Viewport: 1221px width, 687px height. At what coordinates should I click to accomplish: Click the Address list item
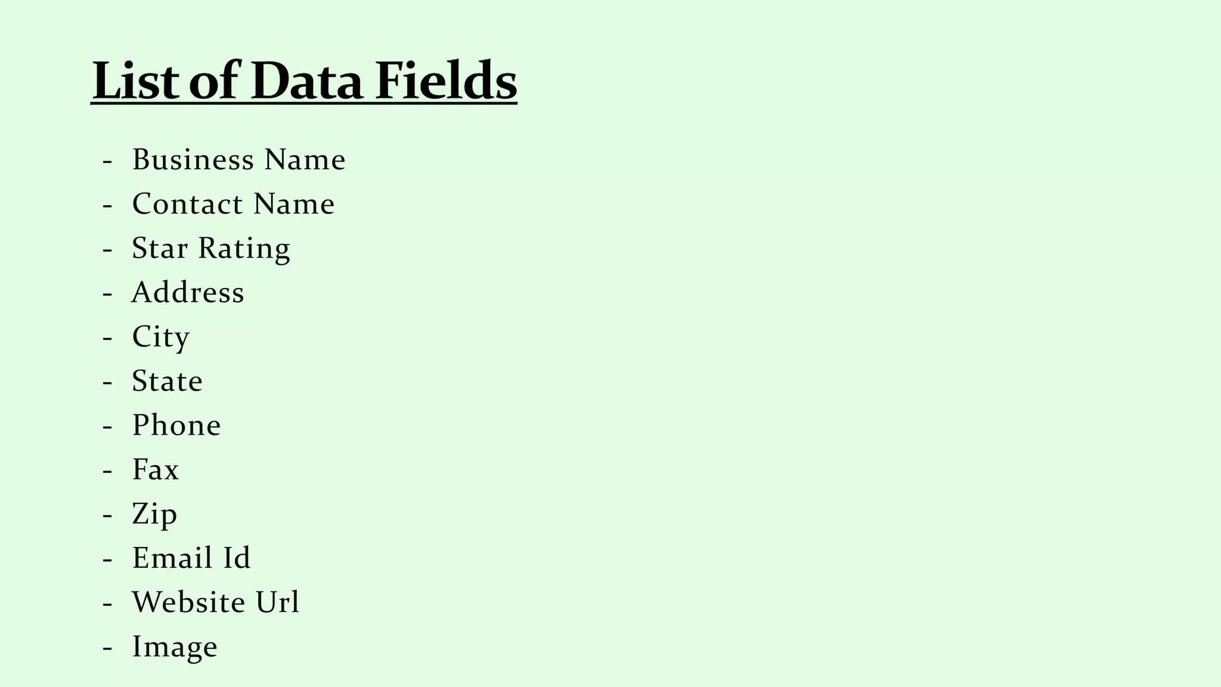point(188,292)
